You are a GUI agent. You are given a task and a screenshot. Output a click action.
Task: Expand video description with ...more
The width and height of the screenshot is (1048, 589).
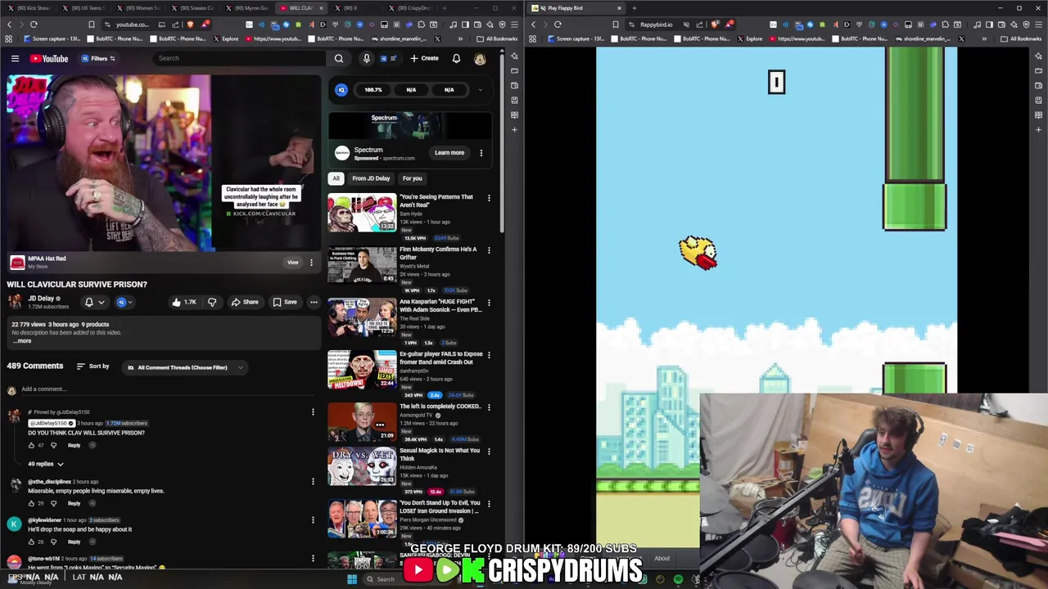pyautogui.click(x=22, y=340)
